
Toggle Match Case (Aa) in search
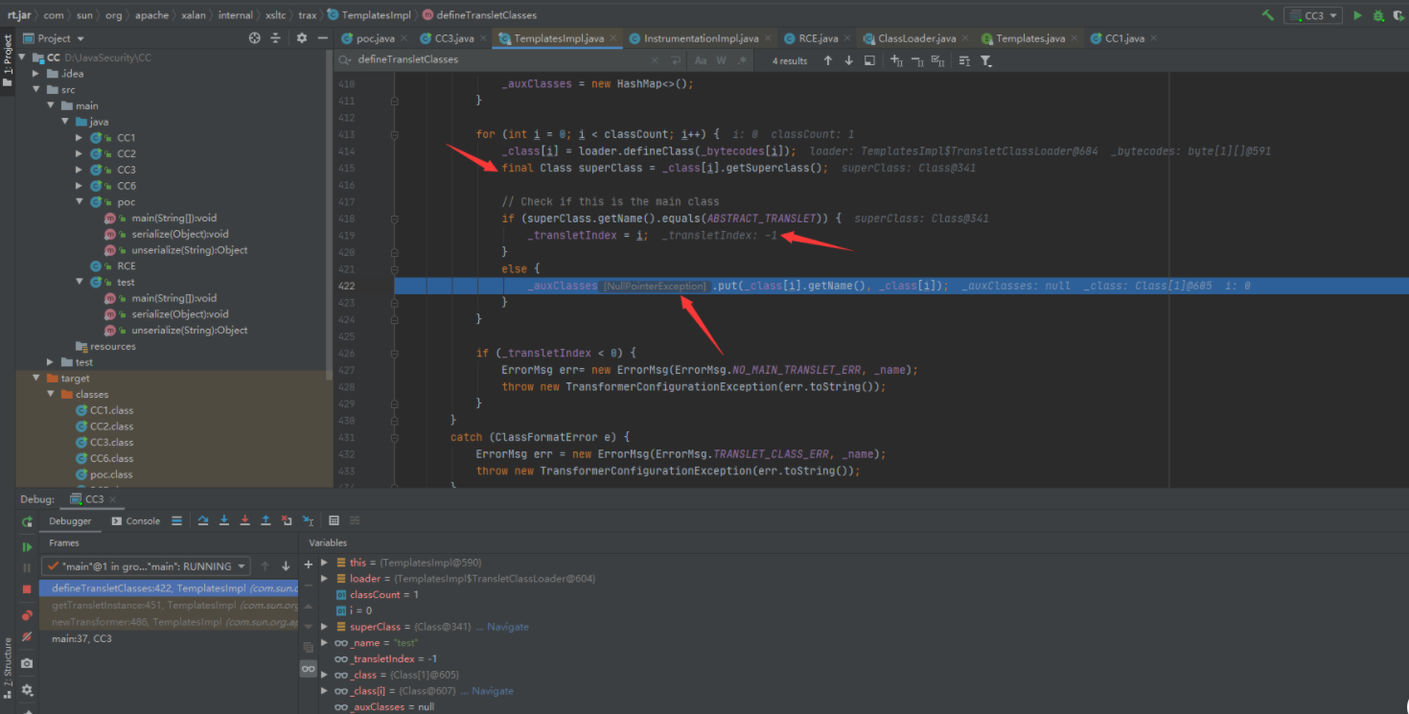(x=701, y=60)
